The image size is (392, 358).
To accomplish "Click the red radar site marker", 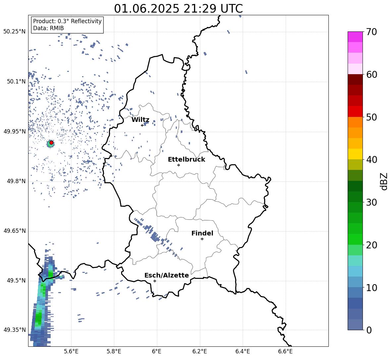I will click(51, 143).
